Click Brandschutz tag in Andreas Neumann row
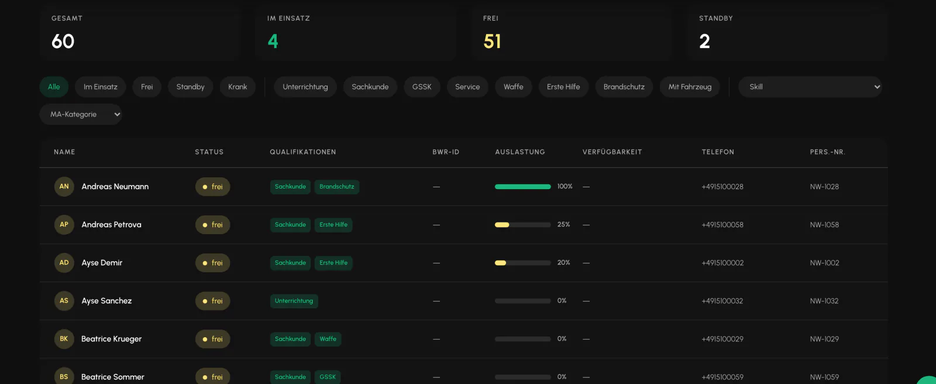936x384 pixels. pos(337,187)
